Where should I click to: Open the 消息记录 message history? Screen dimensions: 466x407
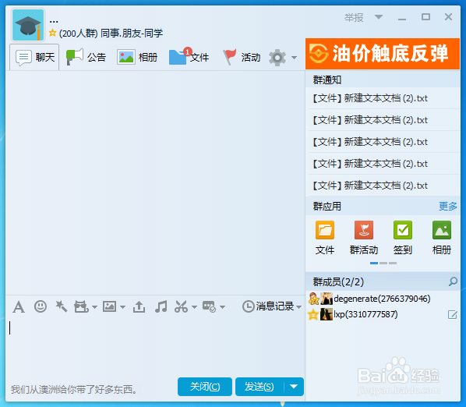(x=268, y=306)
